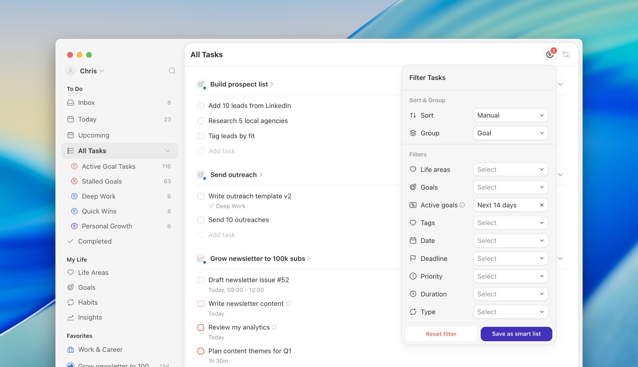Click the Personal Growth smart list icon

(74, 226)
